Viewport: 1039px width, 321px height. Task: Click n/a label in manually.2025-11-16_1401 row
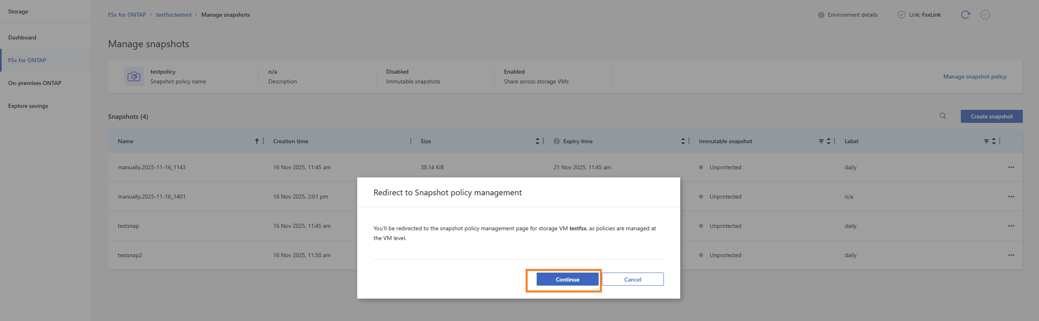click(849, 197)
